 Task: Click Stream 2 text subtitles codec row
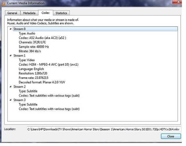pyautogui.click(x=49, y=95)
